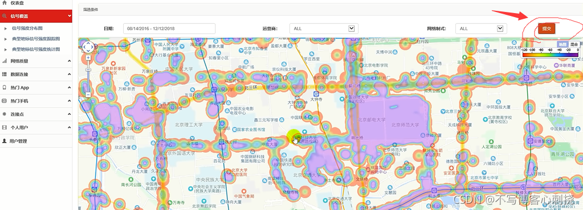The width and height of the screenshot is (583, 210).
Task: Open the 运营商 operator dropdown
Action: [324, 28]
